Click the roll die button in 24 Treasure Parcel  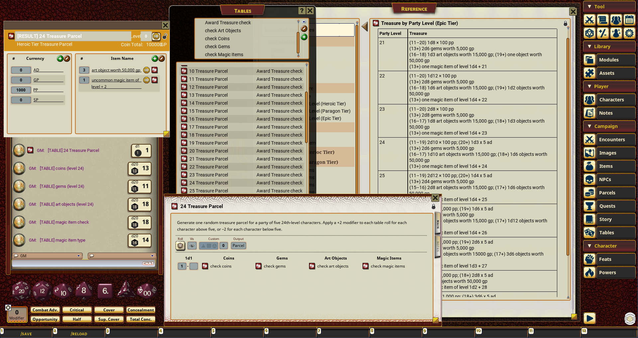(x=180, y=246)
